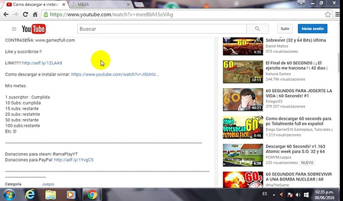This screenshot has width=343, height=201.
Task: Open '60 SEGUNDOS PARA JODERTE LA VIDA' thumbnail
Action: tap(243, 100)
